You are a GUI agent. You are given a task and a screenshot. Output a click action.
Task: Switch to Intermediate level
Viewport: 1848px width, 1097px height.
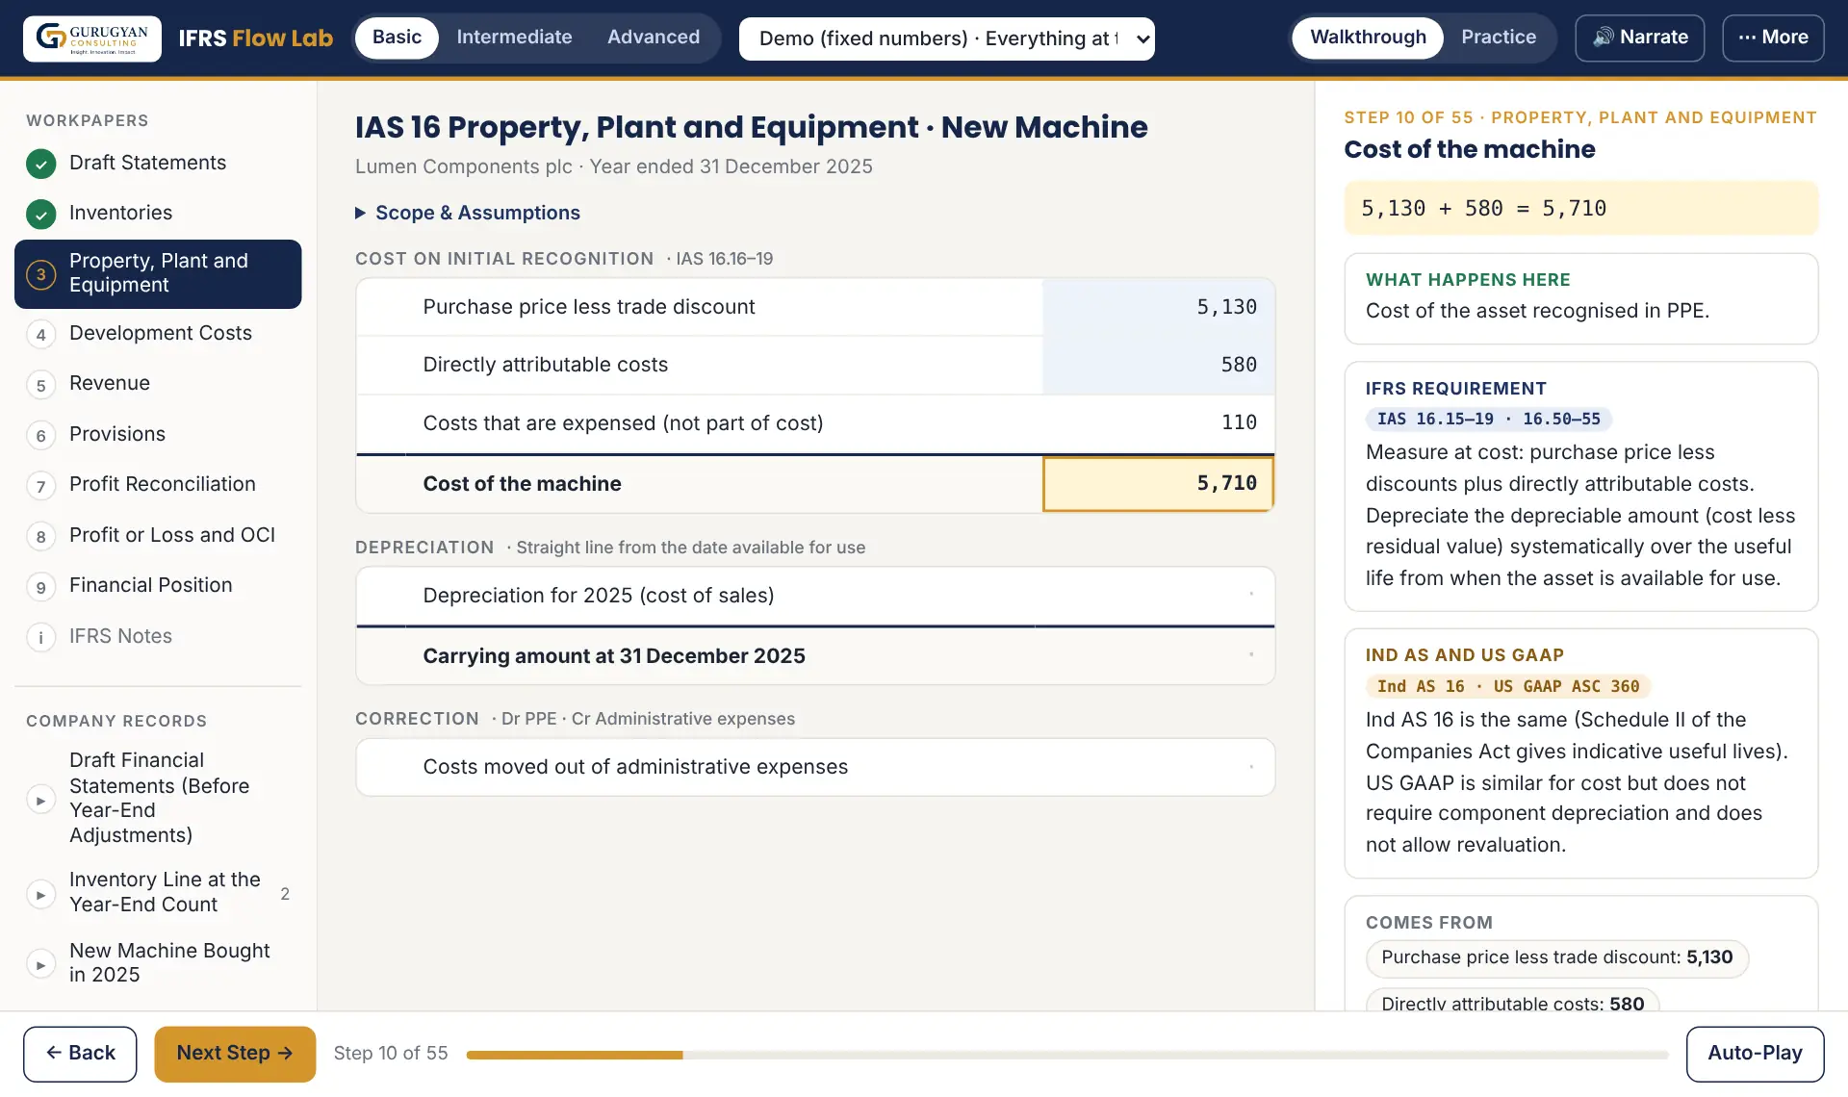tap(514, 38)
